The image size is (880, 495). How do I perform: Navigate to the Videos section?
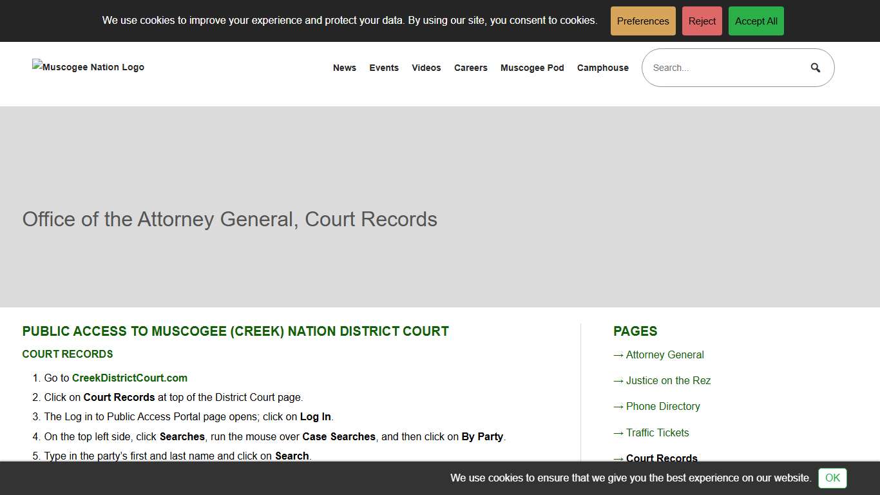click(426, 68)
